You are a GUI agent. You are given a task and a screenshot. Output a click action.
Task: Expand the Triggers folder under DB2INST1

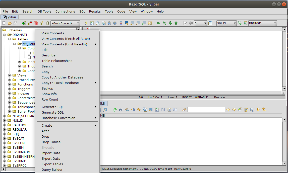(9, 89)
